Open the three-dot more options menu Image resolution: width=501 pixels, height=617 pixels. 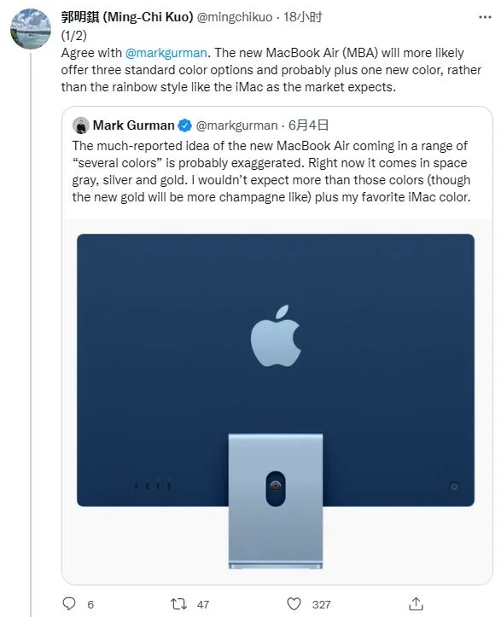(x=485, y=17)
